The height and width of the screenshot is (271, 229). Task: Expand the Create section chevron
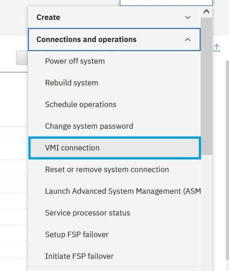click(188, 17)
